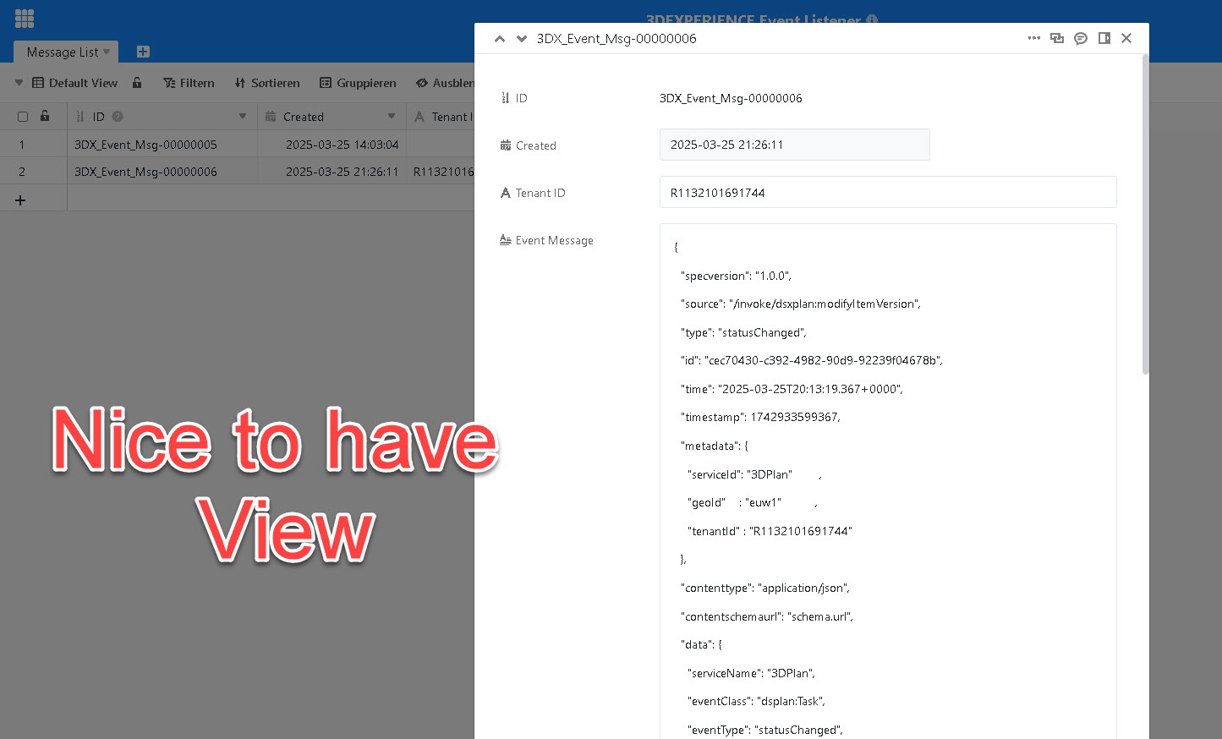
Task: Click the Filtern button
Action: pos(189,83)
